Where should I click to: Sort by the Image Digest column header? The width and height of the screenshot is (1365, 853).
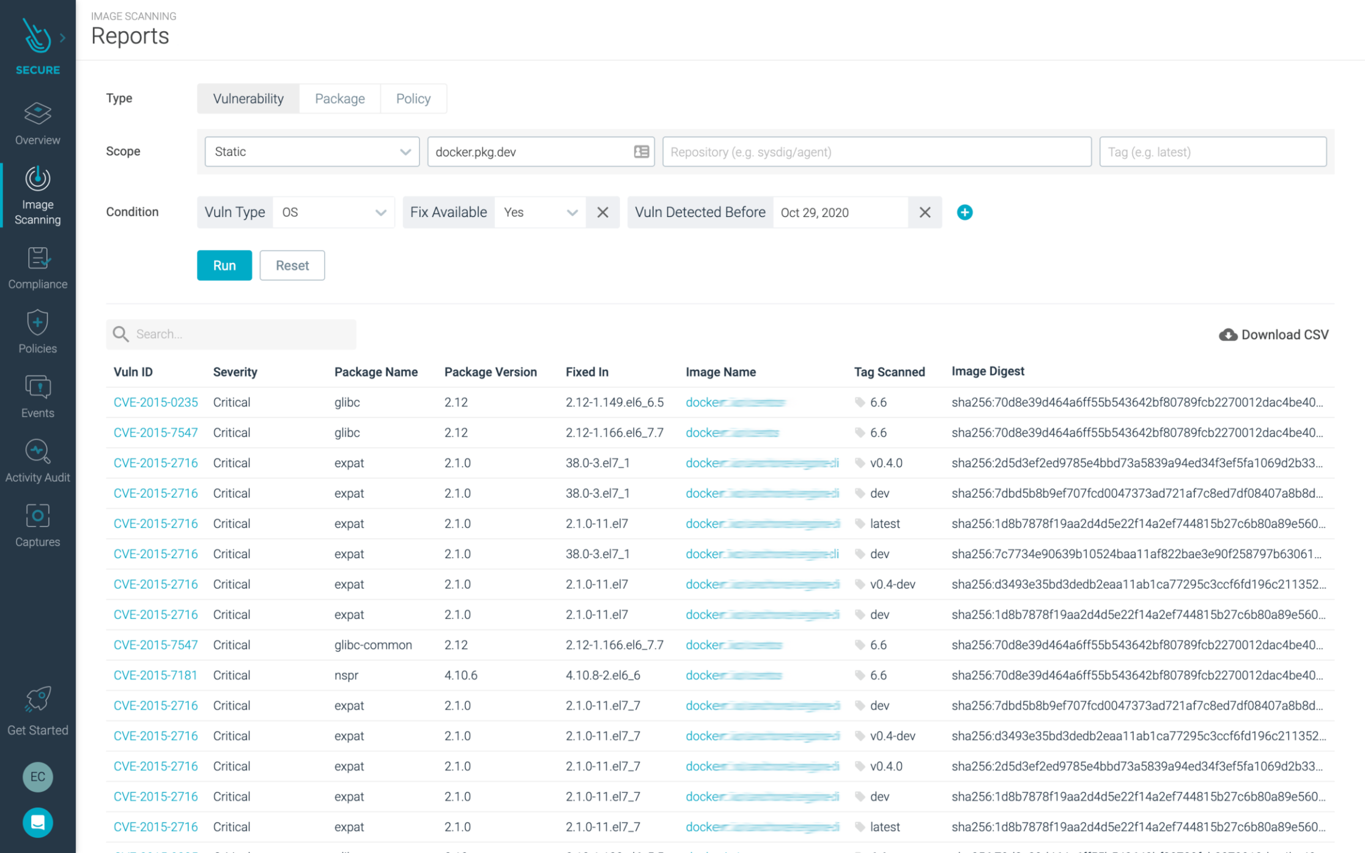pos(988,371)
